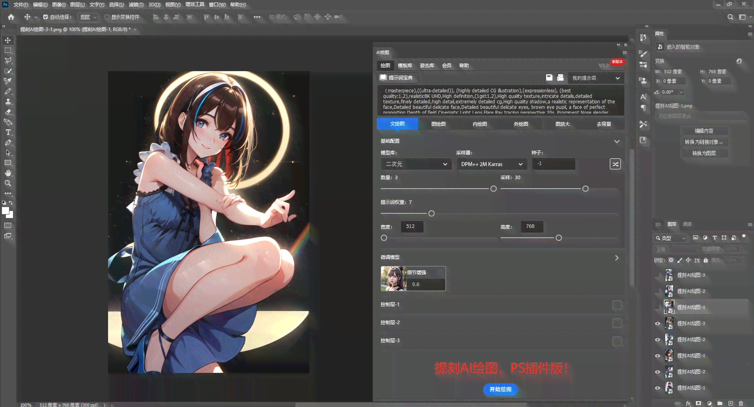Hide the visible 提刻AI绘图-3 layer via eye
The width and height of the screenshot is (754, 407).
tap(657, 323)
